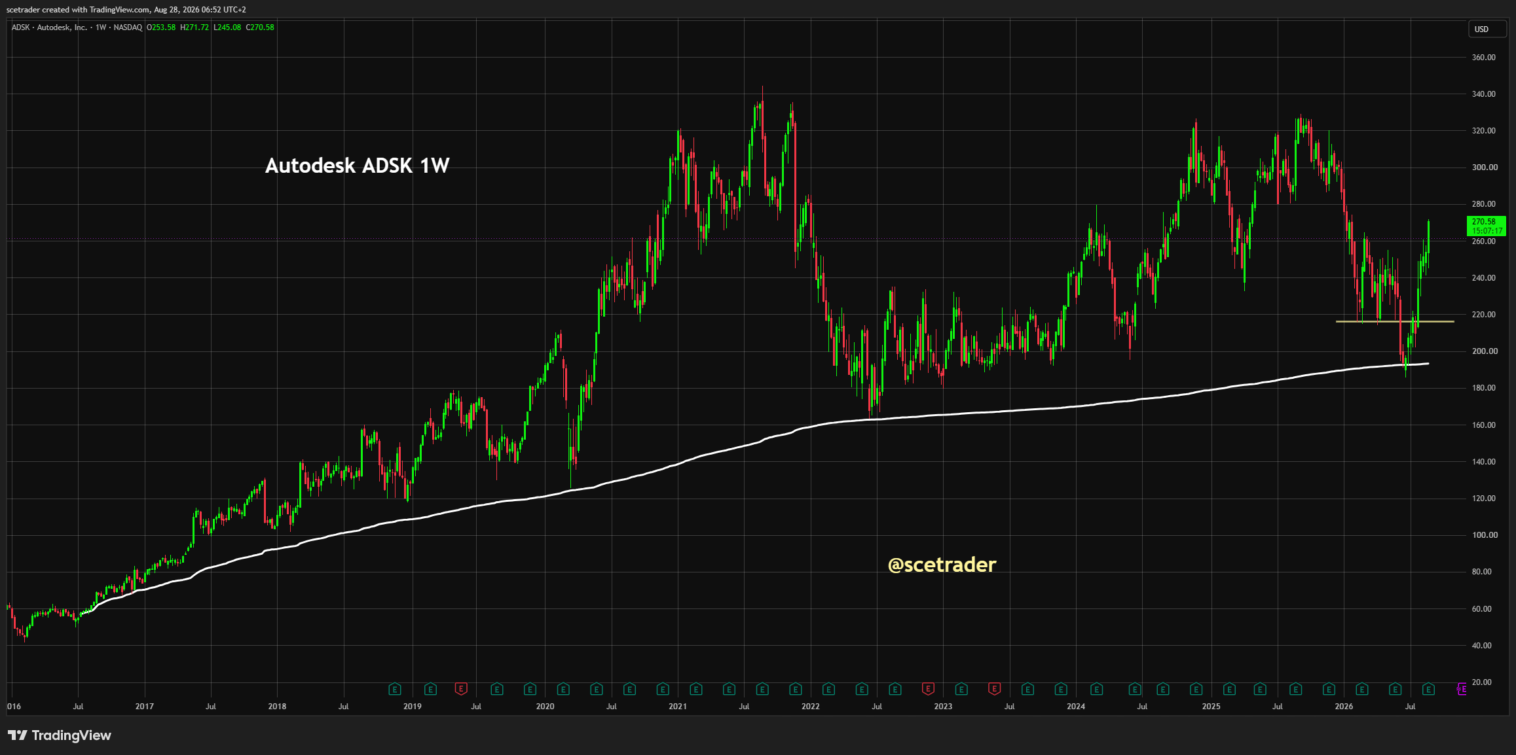Click the 2021 time axis label
Viewport: 1516px width, 755px height.
pyautogui.click(x=678, y=707)
